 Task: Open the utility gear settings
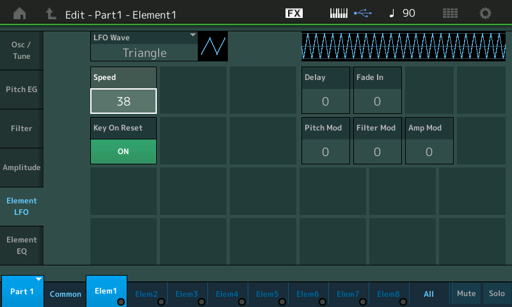coord(486,13)
